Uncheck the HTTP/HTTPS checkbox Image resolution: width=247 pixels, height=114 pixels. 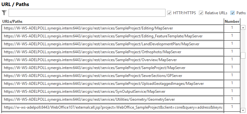click(169, 13)
